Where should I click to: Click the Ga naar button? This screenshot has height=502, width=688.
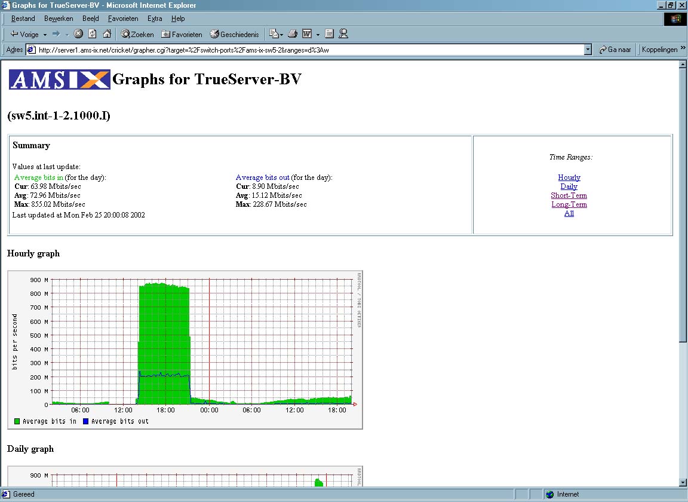coord(615,50)
